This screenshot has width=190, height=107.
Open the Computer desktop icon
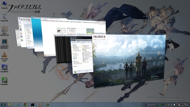(x=4, y=5)
